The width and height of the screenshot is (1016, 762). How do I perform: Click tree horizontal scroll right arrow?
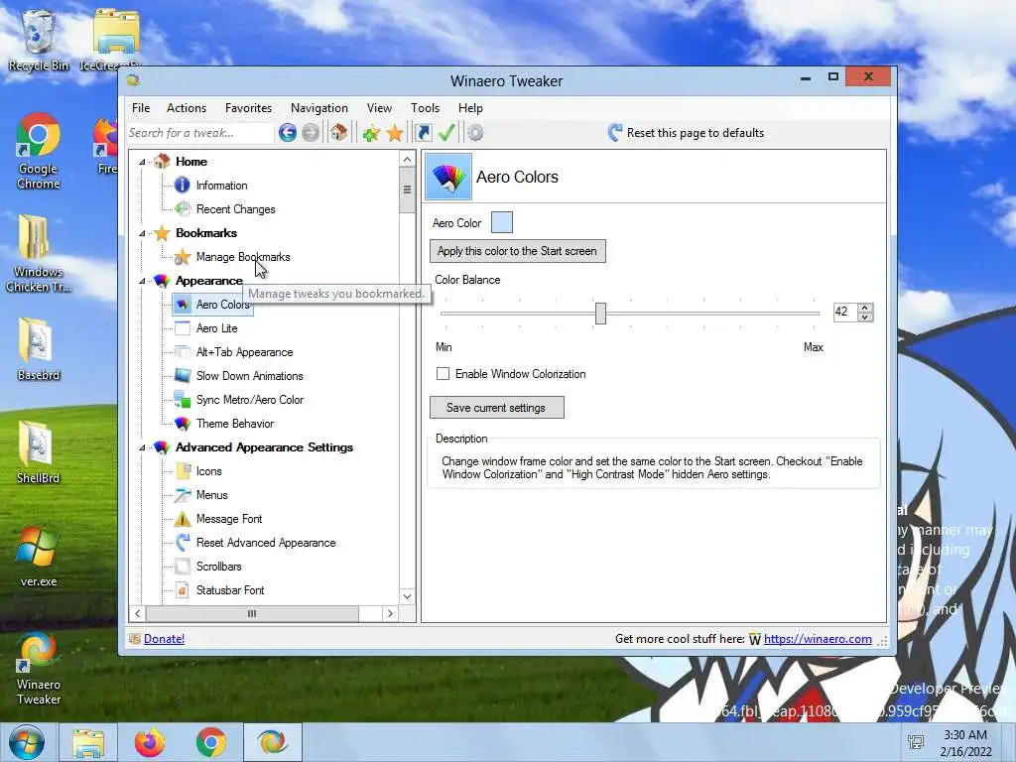click(x=389, y=613)
